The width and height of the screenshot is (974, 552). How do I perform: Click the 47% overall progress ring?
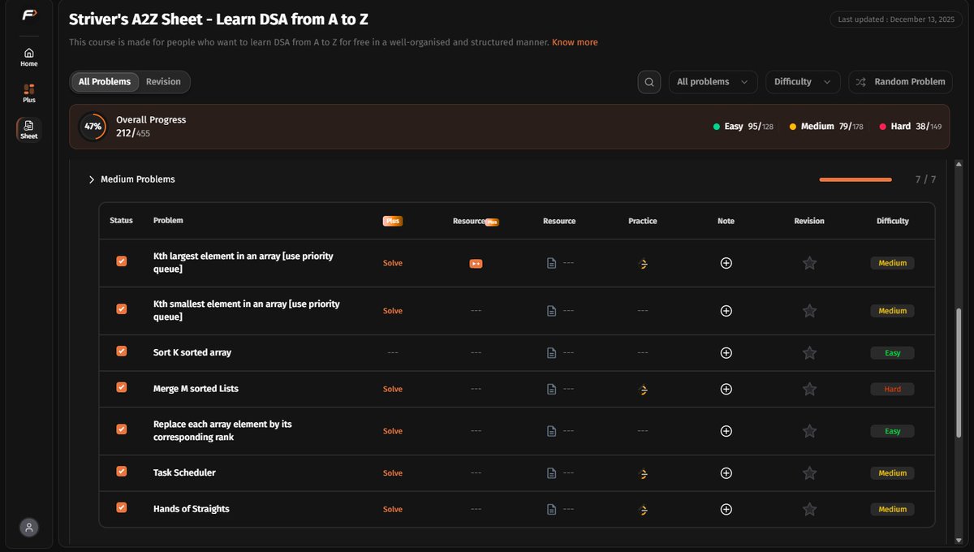coord(93,127)
